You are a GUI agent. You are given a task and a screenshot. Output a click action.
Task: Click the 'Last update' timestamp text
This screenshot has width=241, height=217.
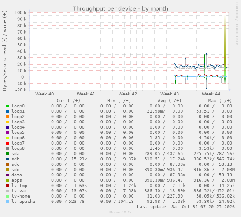click(x=186, y=207)
